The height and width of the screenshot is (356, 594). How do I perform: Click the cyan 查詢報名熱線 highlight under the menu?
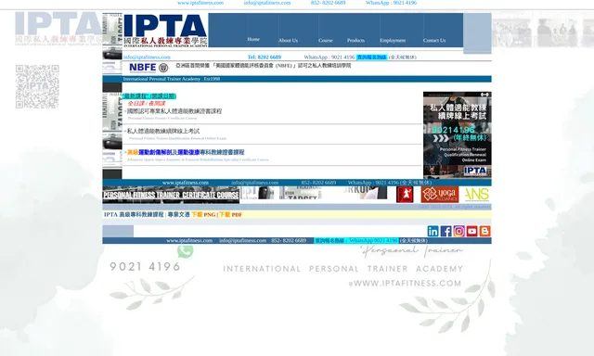click(x=371, y=57)
